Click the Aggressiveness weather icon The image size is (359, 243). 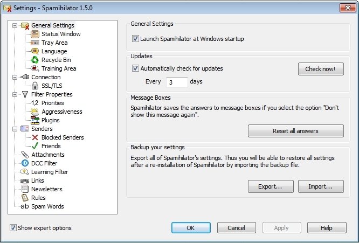pyautogui.click(x=35, y=112)
